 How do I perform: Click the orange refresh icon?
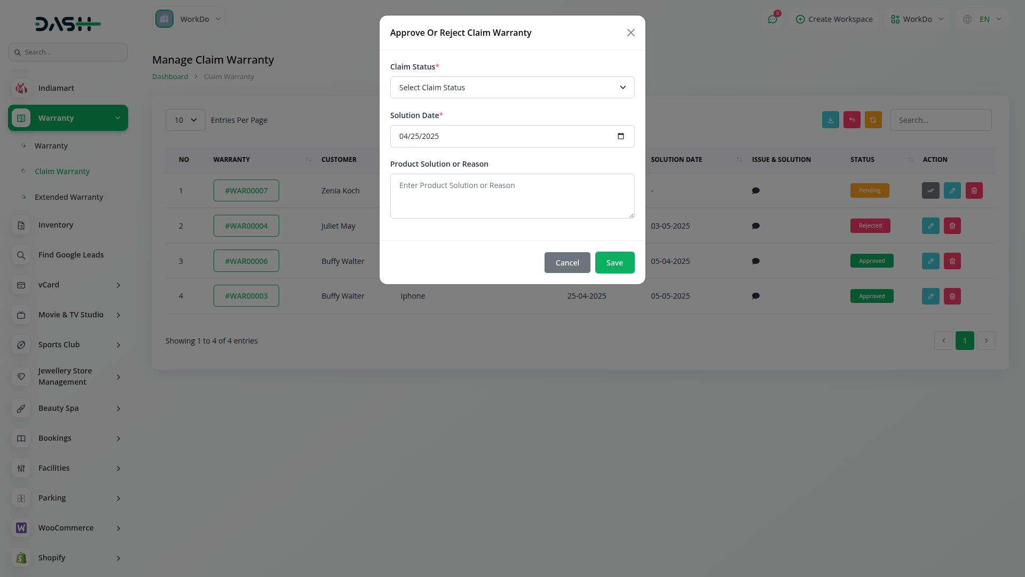[x=873, y=120]
